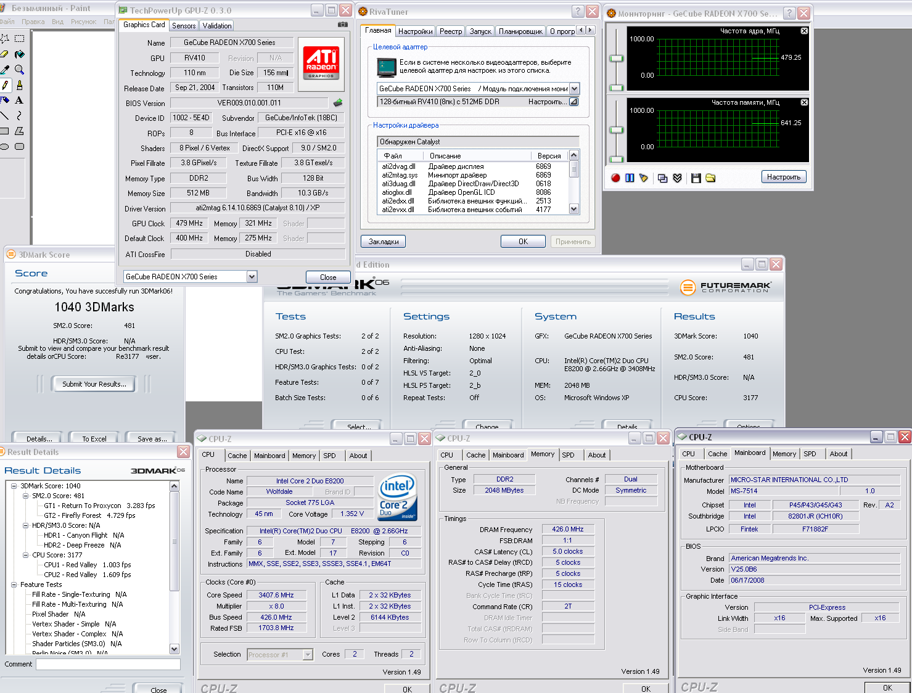Click the Закладки button in RivaTuner
The image size is (912, 693).
(384, 242)
